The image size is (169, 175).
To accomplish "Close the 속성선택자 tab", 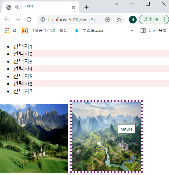I will [x=73, y=7].
